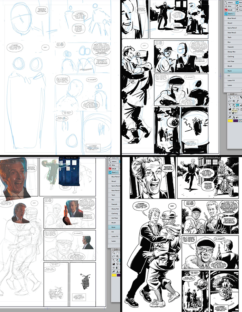Pick yellow color swatch beside the photo-reference page
242x312 pixels.
114,275
